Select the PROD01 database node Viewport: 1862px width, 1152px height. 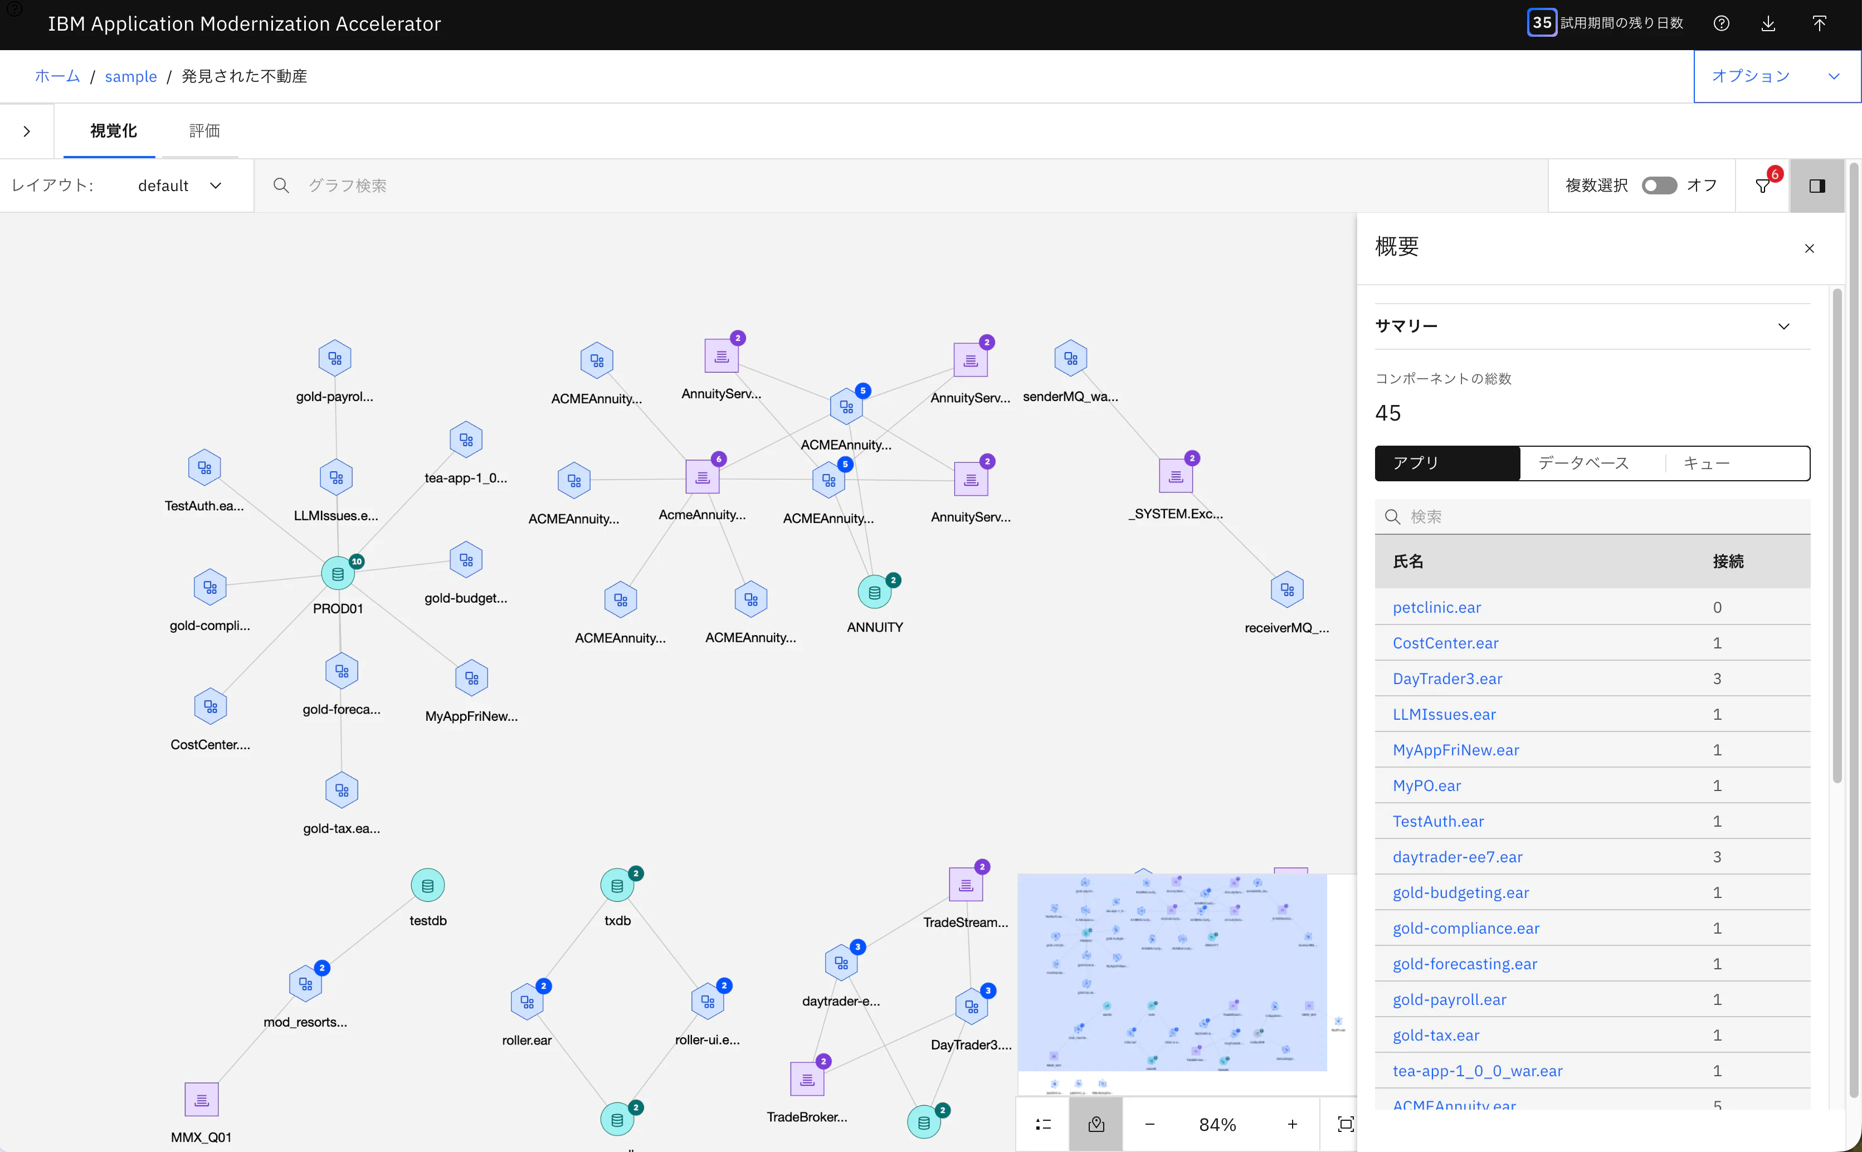(338, 574)
